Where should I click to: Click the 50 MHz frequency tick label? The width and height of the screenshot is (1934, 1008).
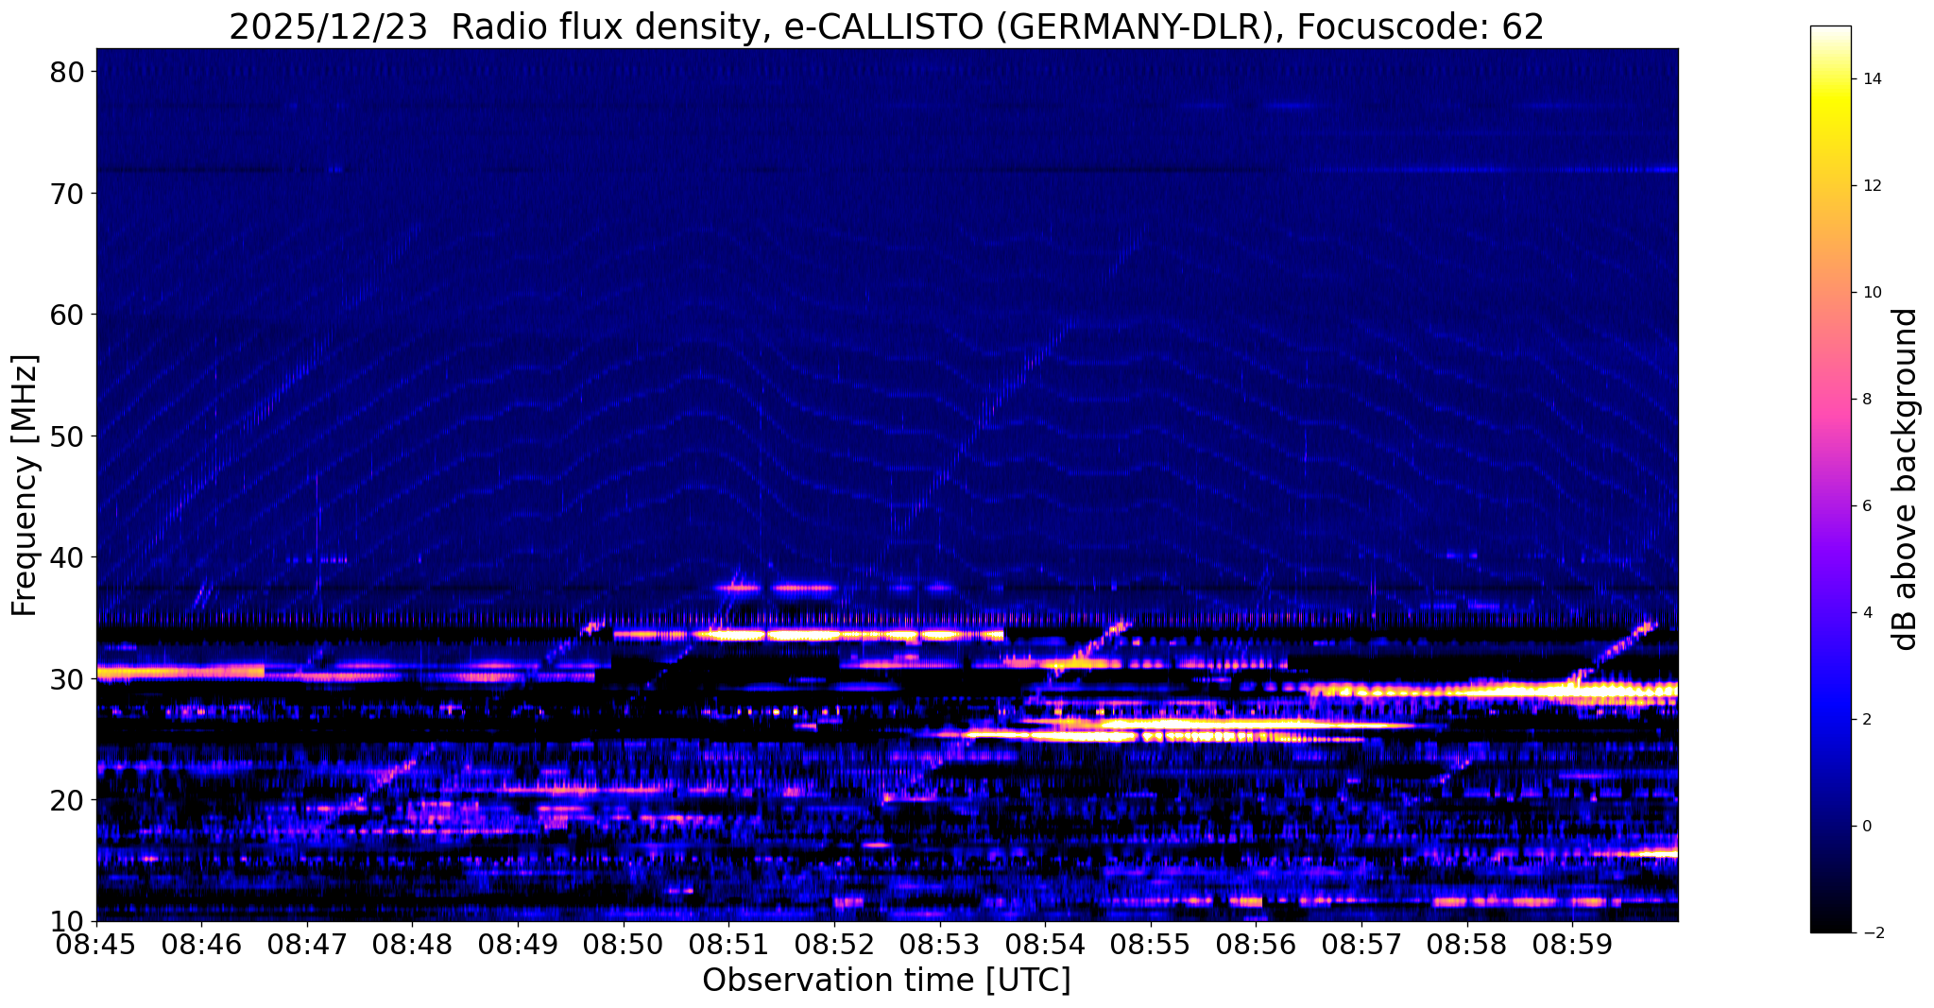click(68, 436)
